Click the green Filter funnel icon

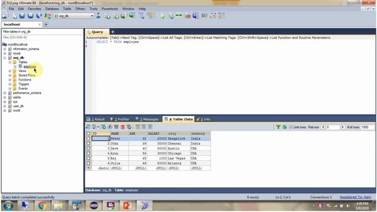point(278,127)
